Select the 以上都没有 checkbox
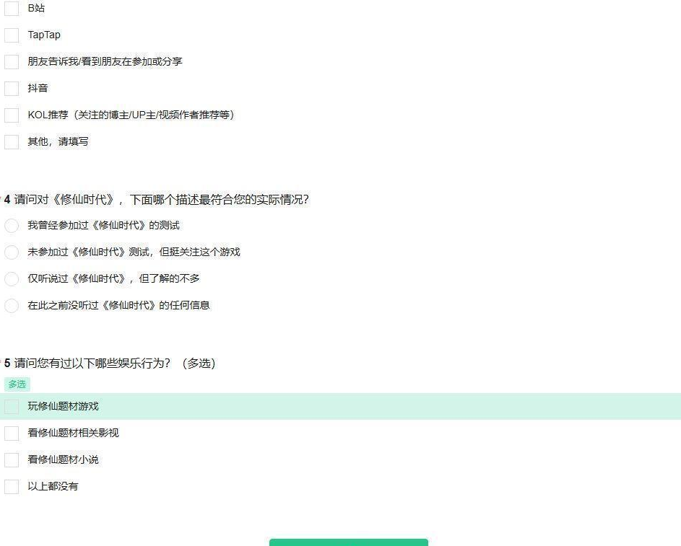681x546 pixels. 12,487
